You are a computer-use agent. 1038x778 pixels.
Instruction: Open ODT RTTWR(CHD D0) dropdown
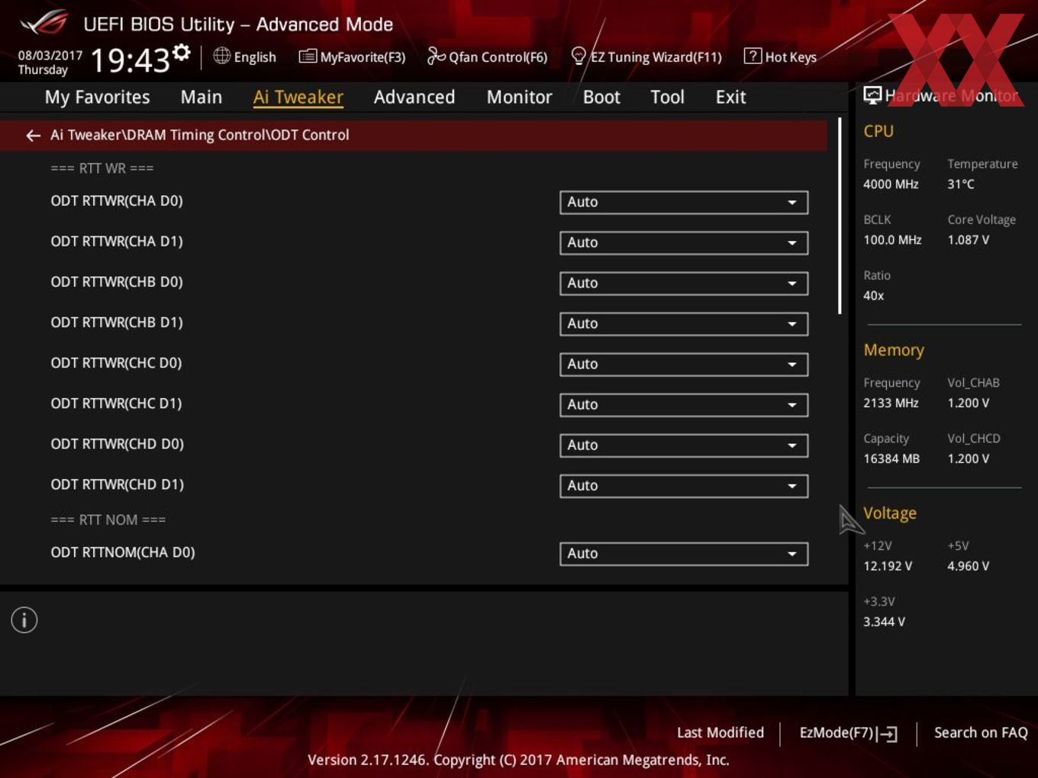[x=684, y=445]
